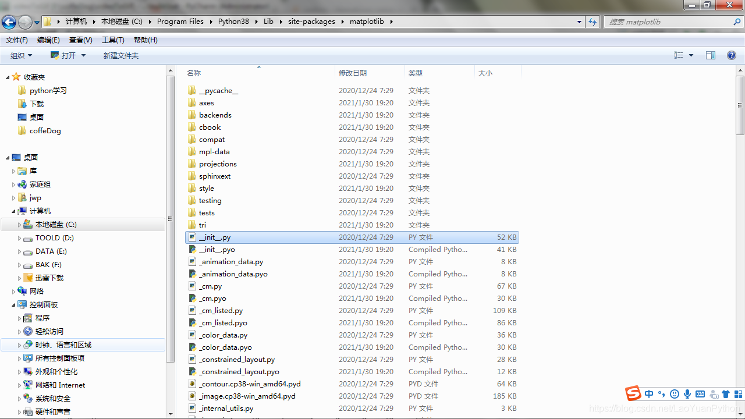This screenshot has height=419, width=745.
Task: Expand the path arrow after matplotlib
Action: point(391,22)
